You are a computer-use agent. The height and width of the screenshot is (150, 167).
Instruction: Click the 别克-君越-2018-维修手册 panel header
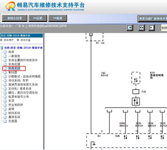(x=22, y=35)
